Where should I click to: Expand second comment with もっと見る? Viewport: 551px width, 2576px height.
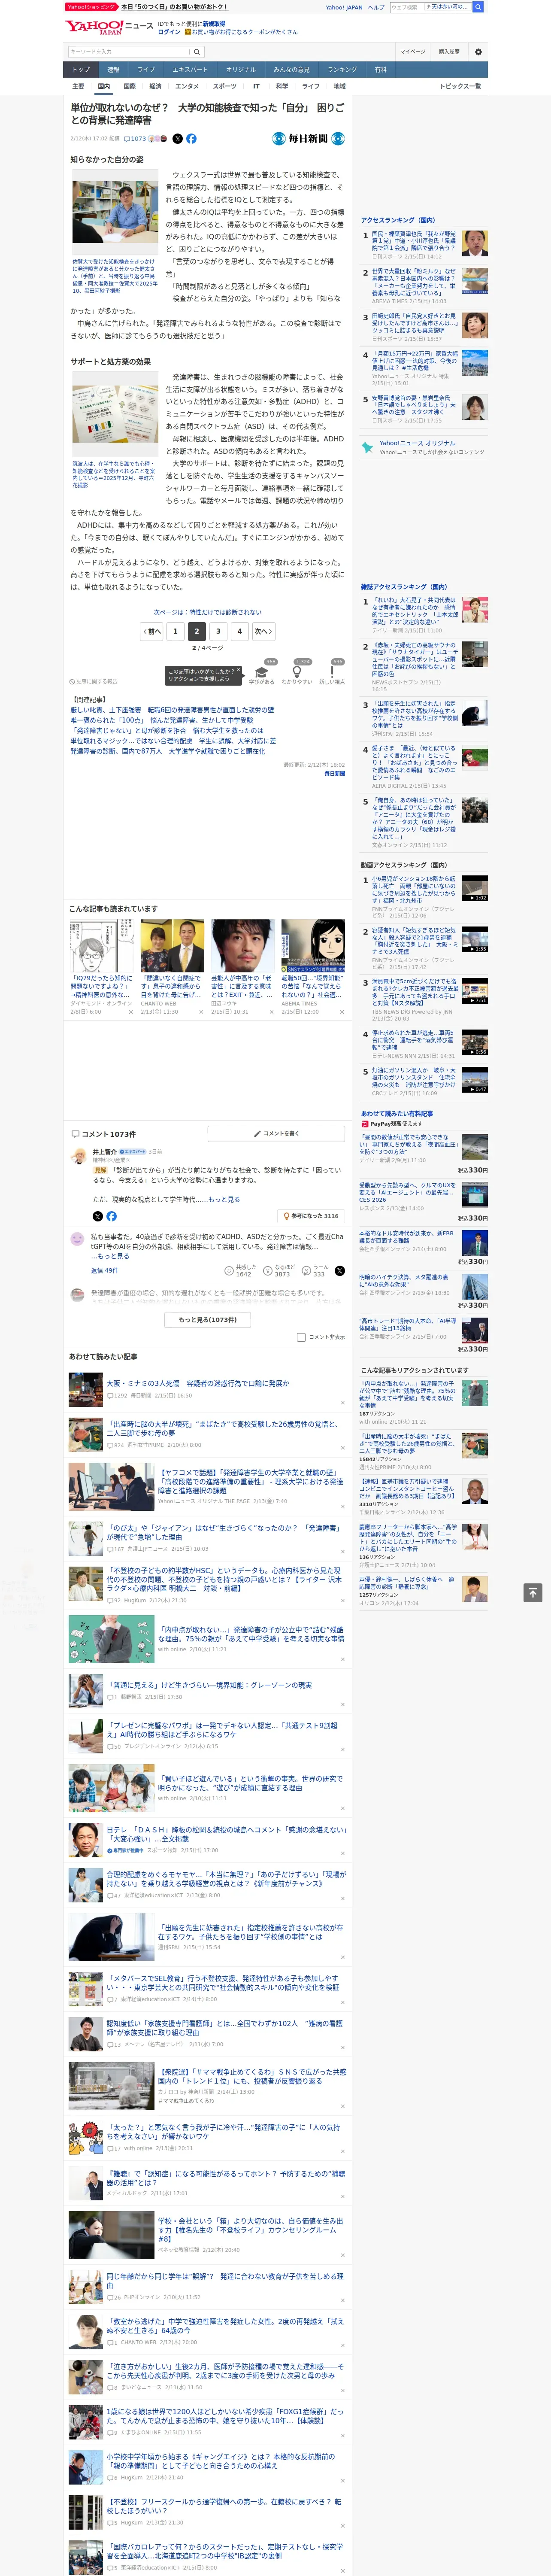[x=115, y=1256]
